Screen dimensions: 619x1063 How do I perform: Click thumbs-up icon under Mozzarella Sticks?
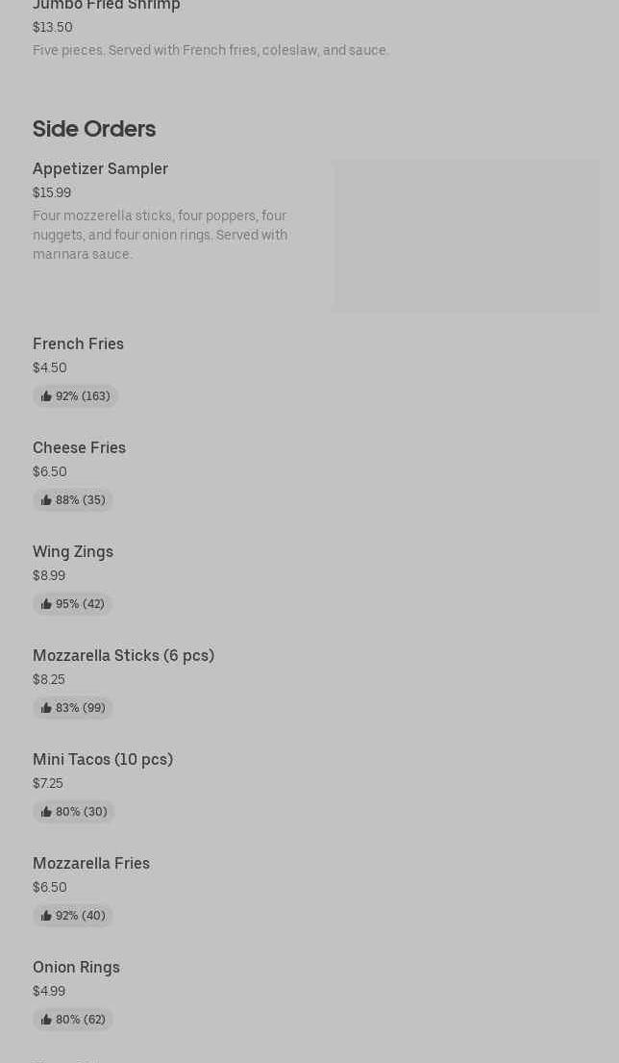click(x=46, y=708)
